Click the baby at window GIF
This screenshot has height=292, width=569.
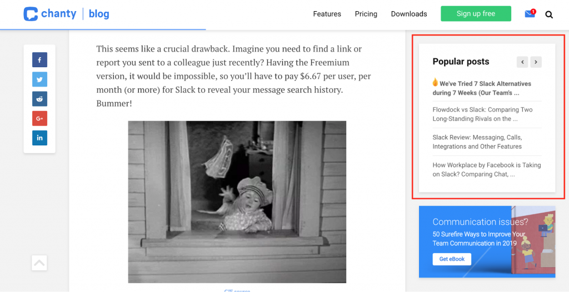pos(237,202)
